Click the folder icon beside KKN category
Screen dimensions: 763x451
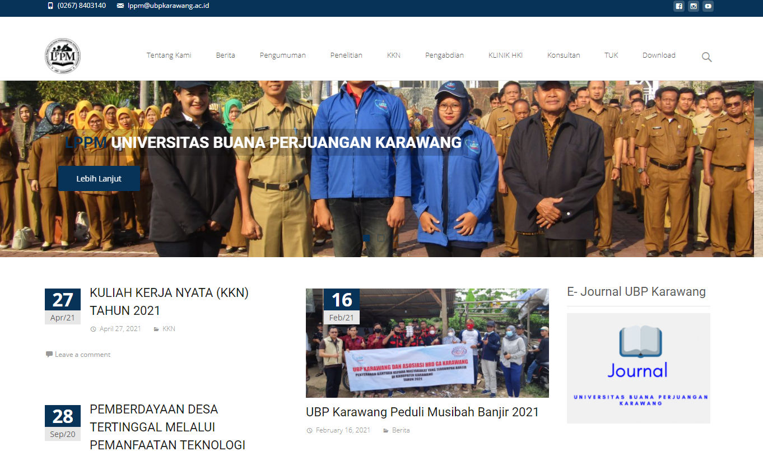click(156, 329)
